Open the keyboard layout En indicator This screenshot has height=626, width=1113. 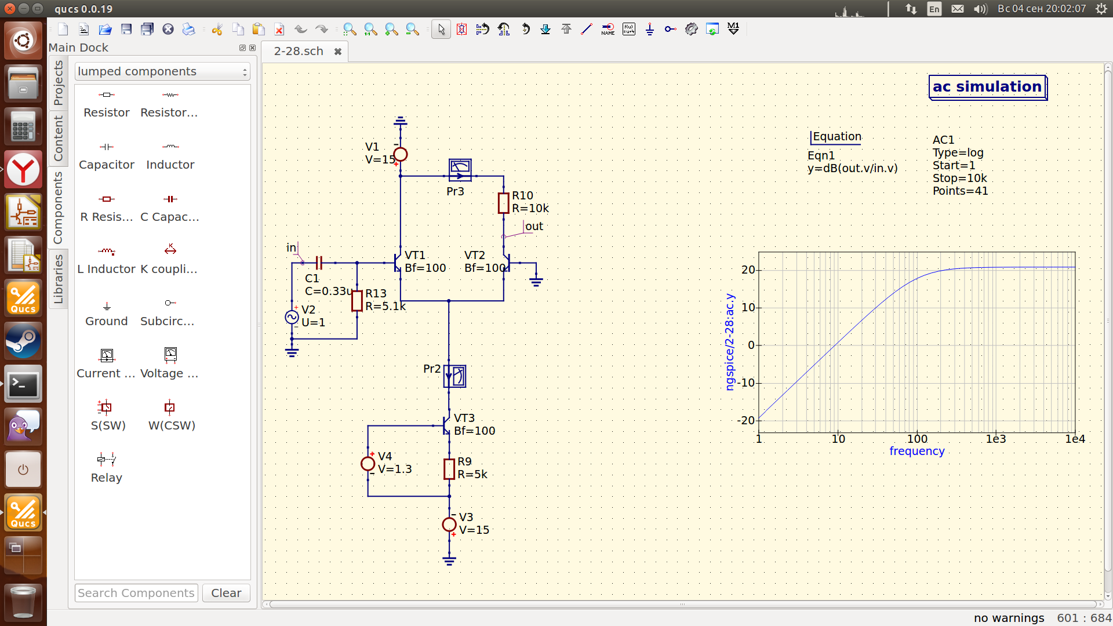tap(934, 9)
